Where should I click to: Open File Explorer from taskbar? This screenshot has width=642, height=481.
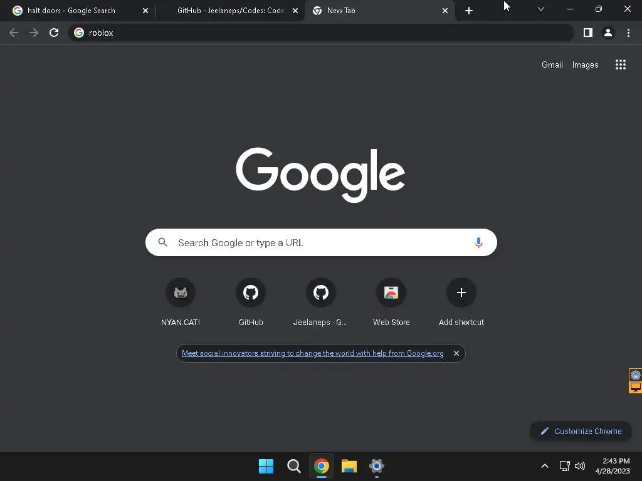click(349, 466)
